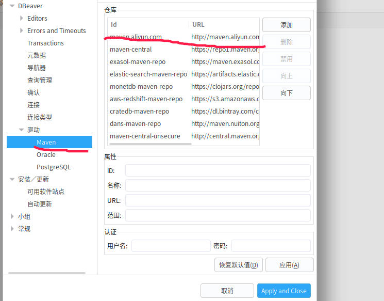Collapse the 安装／更新 tree node

pyautogui.click(x=12, y=180)
